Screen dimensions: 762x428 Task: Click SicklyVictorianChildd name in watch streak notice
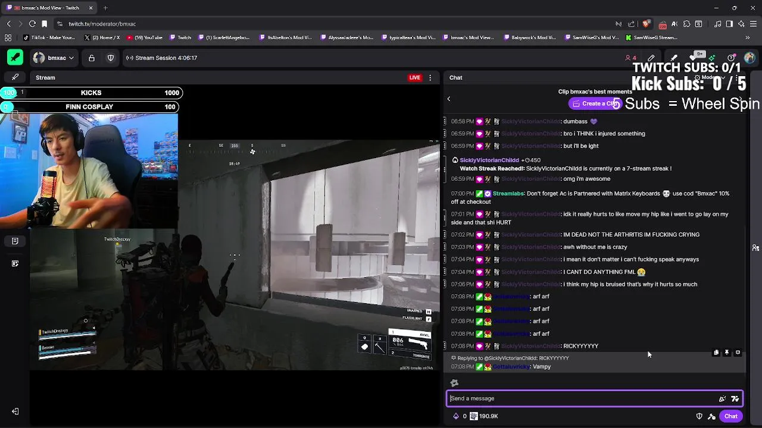489,160
